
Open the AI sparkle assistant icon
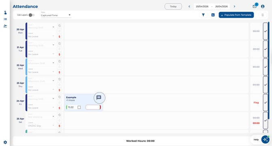[x=266, y=139]
